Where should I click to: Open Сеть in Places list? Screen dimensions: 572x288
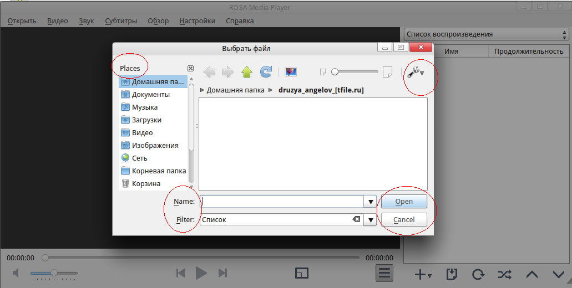153,158
